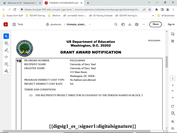Open Access Form Stuff bookmark folder

[x=13, y=16]
